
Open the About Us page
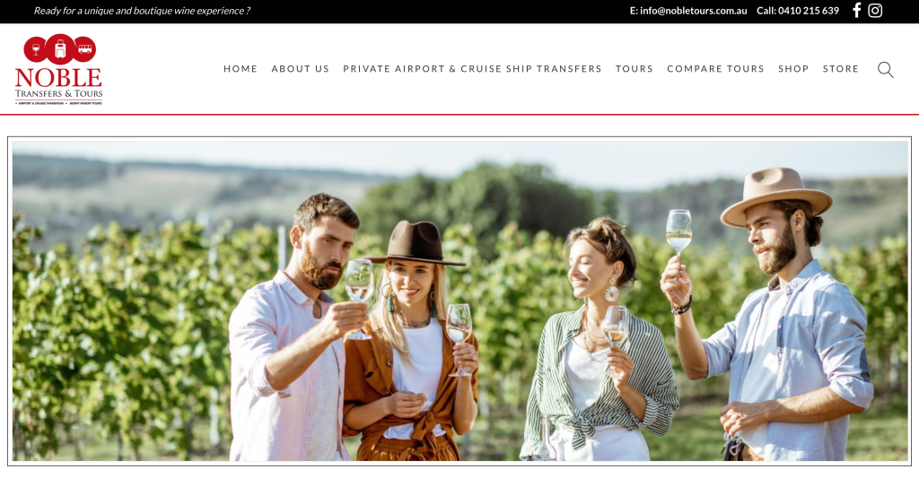pos(300,68)
